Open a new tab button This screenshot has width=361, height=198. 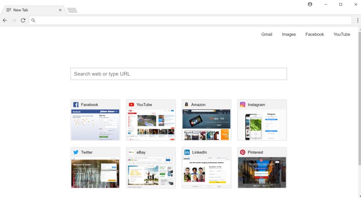pyautogui.click(x=72, y=10)
